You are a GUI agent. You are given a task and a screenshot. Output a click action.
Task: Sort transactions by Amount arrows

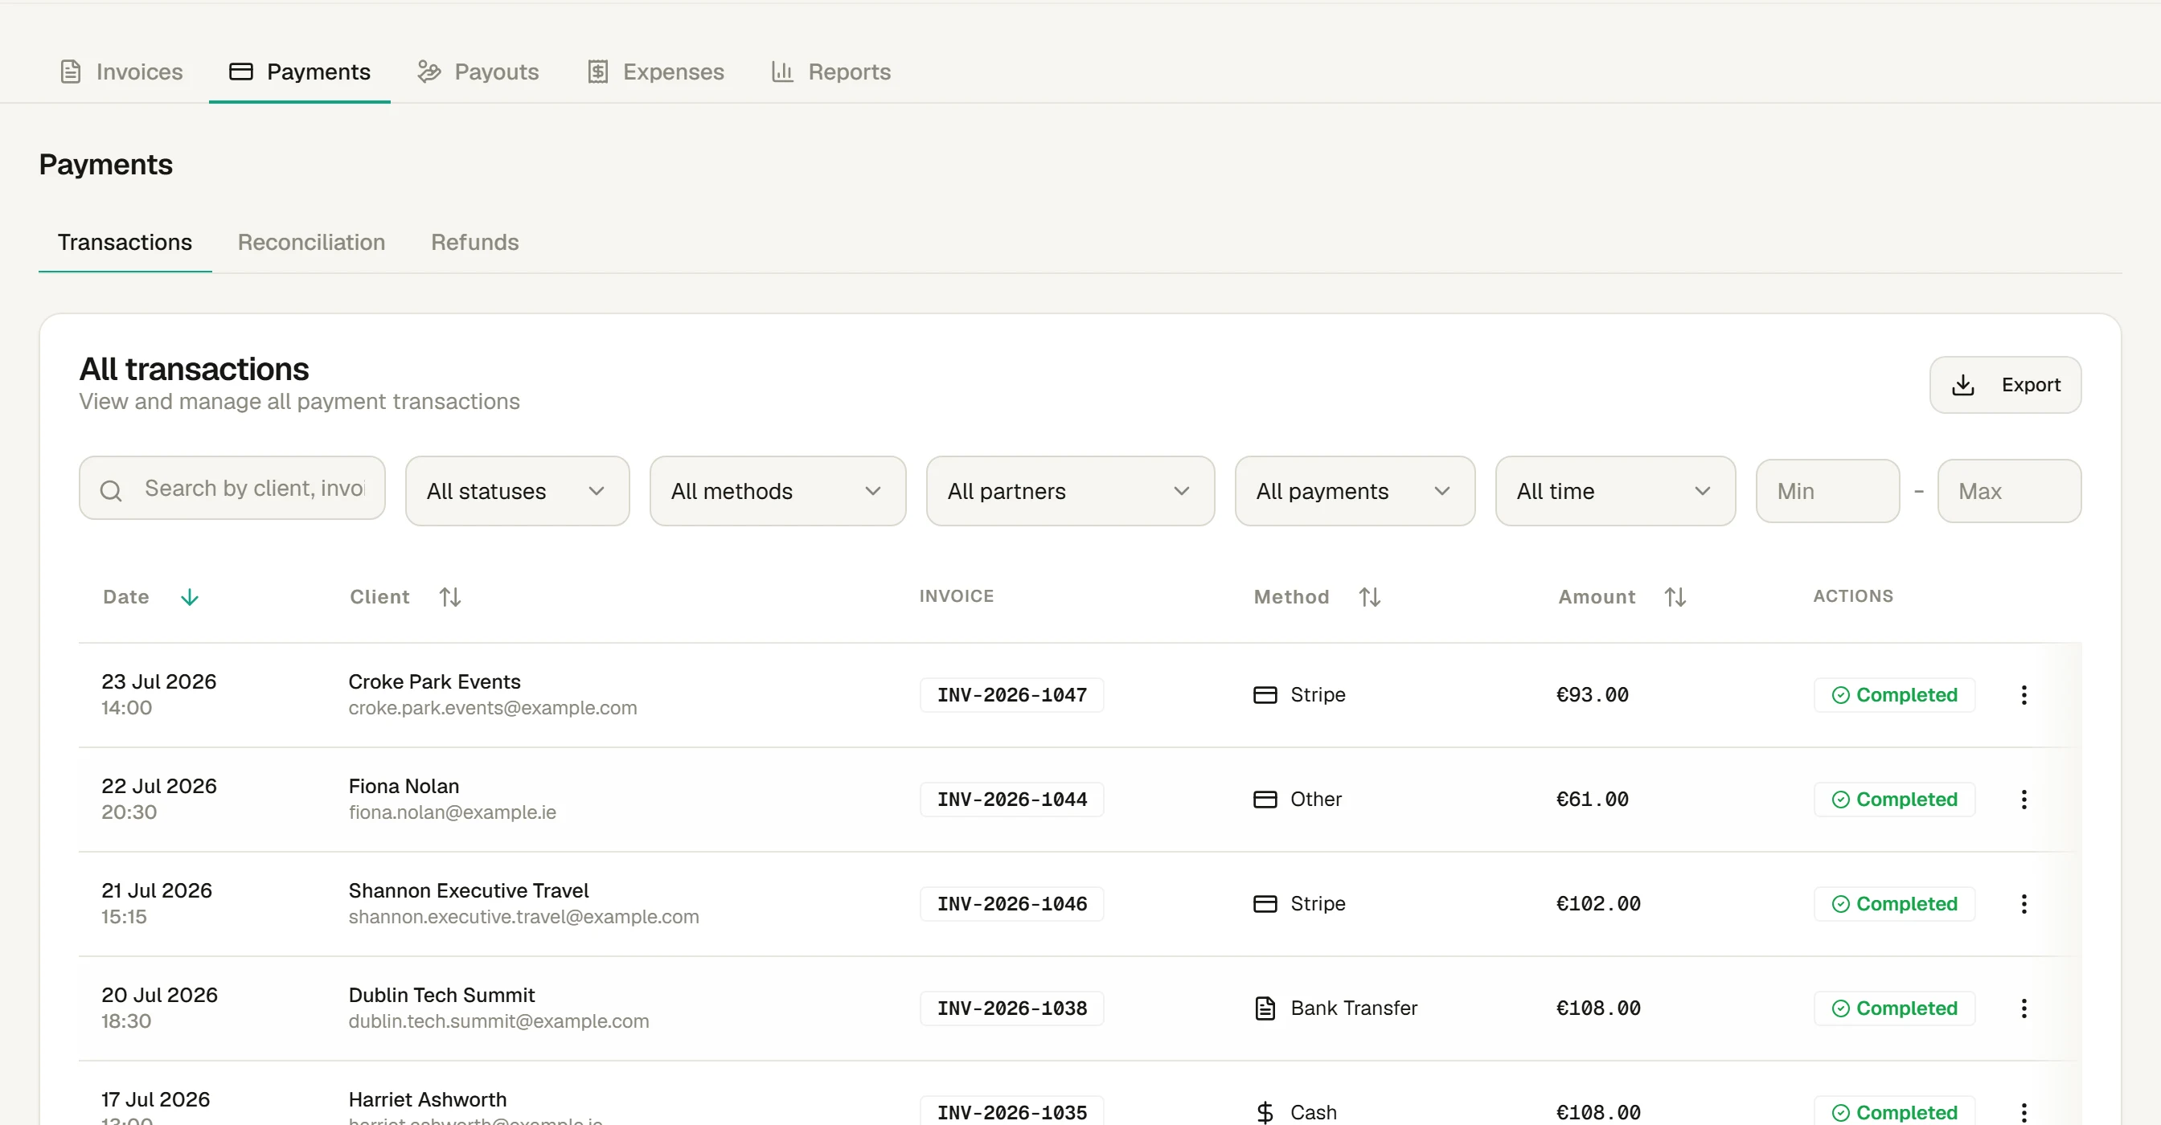coord(1675,597)
